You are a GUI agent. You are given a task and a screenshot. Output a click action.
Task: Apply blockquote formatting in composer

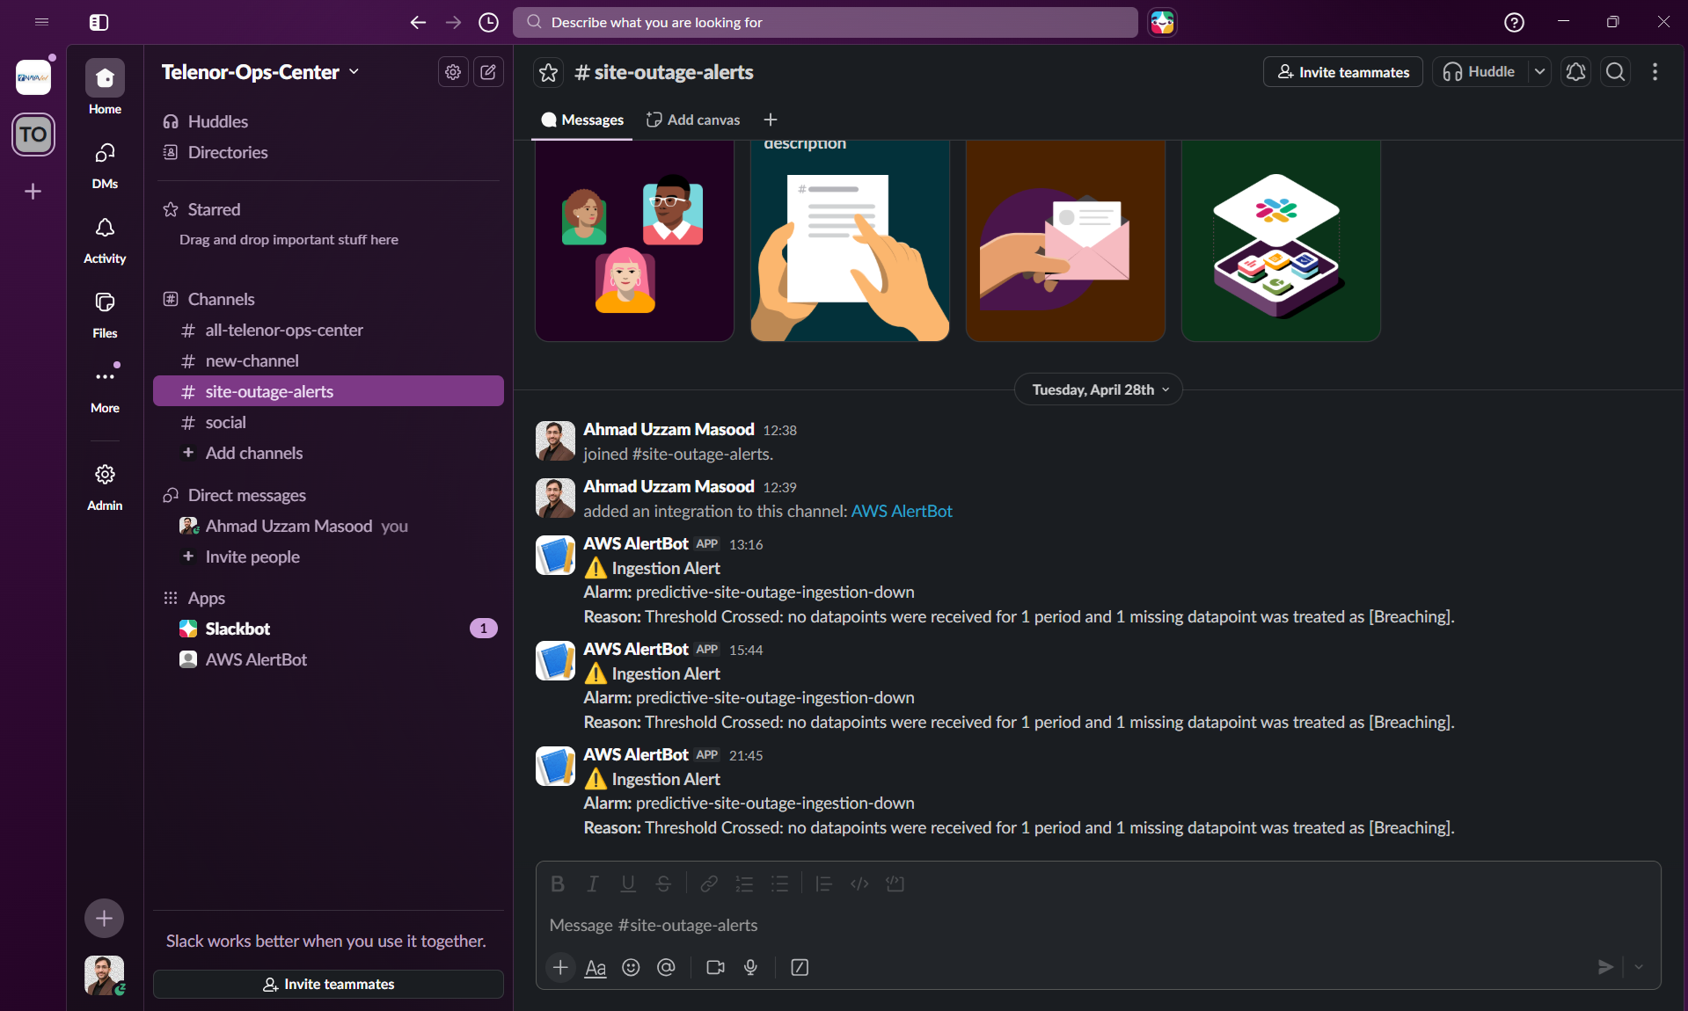coord(824,884)
